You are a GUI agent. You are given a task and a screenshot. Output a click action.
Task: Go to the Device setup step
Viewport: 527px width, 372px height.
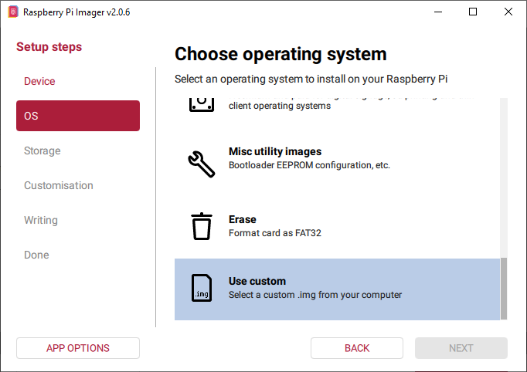coord(39,81)
